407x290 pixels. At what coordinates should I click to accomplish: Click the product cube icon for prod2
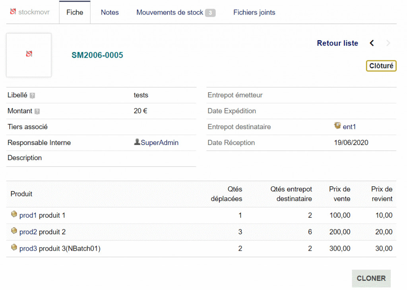point(14,231)
